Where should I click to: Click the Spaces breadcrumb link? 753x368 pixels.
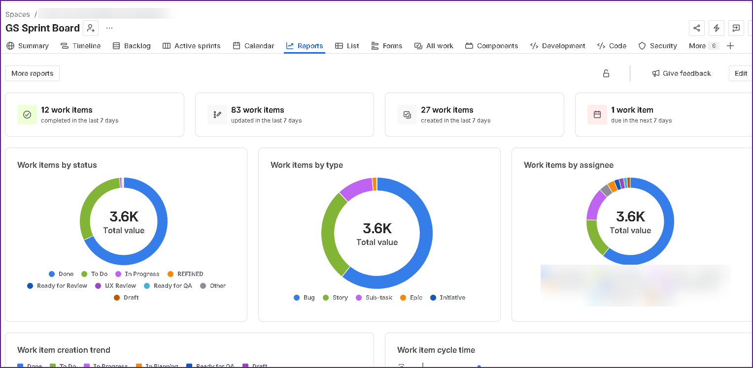click(x=18, y=14)
